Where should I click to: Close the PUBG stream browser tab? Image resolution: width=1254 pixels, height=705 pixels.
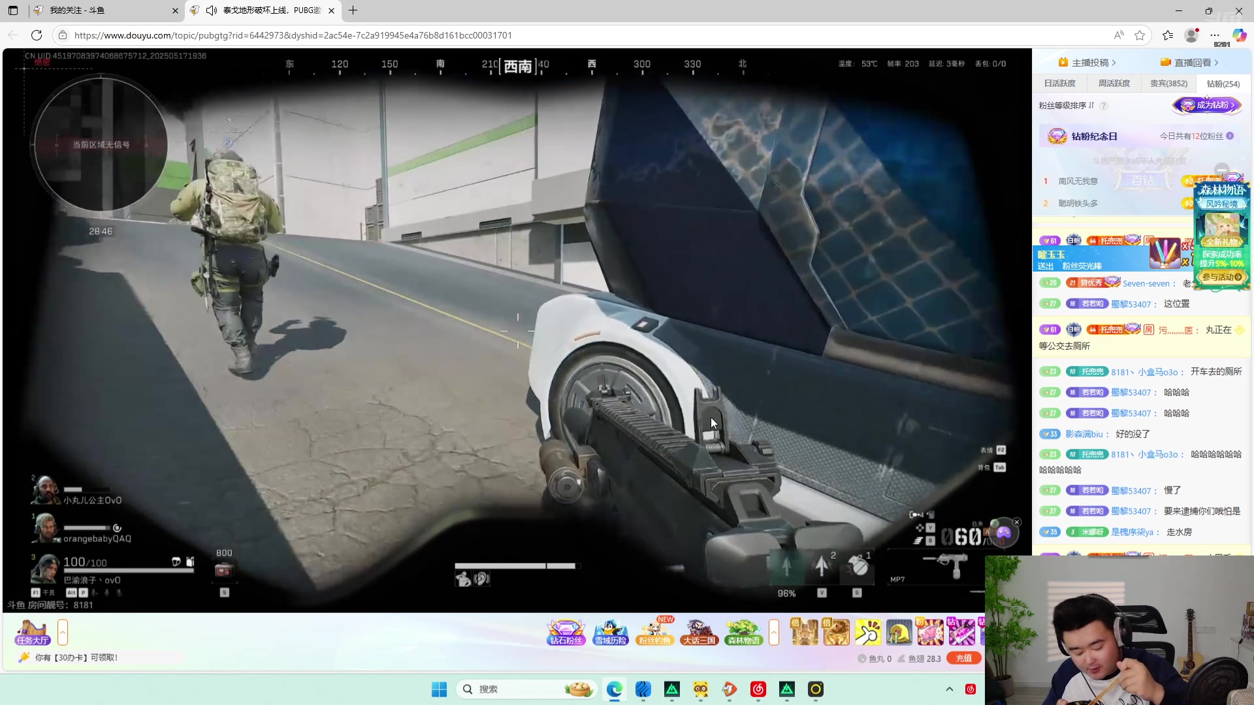pyautogui.click(x=332, y=10)
